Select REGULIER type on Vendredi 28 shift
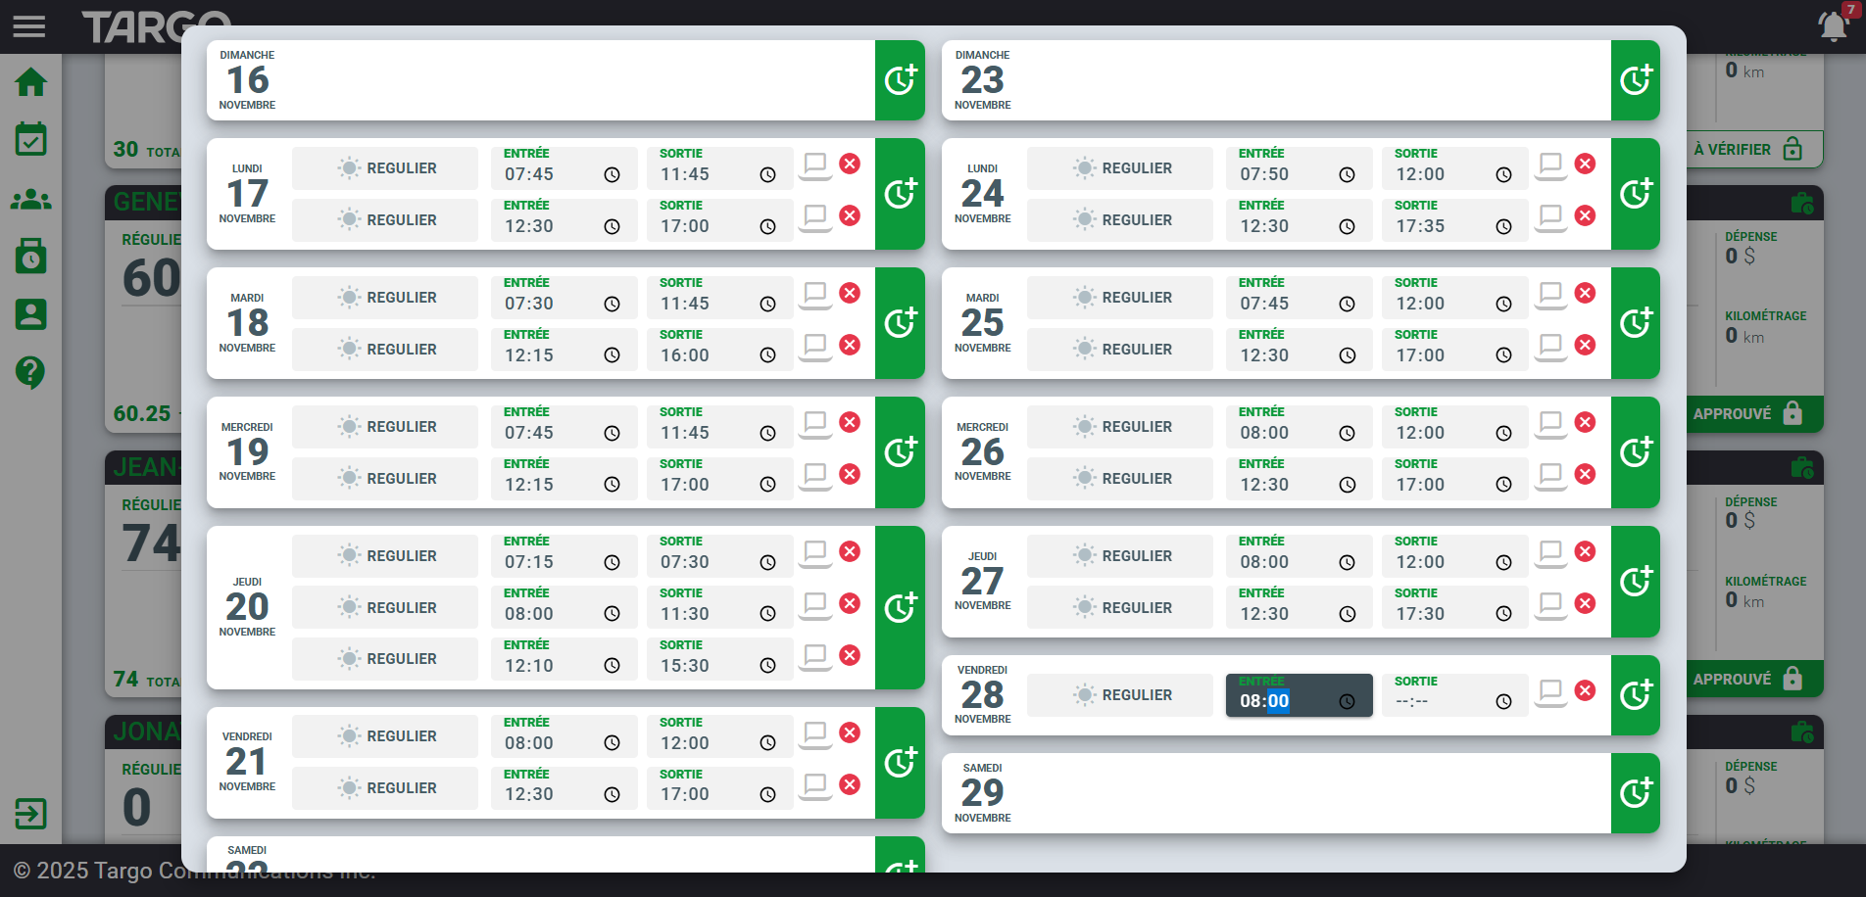 click(1120, 695)
